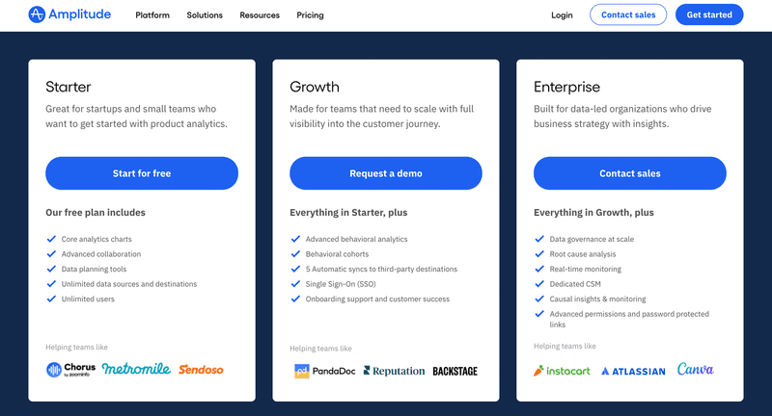Viewport: 772px width, 416px height.
Task: Click the Login link
Action: coord(562,15)
